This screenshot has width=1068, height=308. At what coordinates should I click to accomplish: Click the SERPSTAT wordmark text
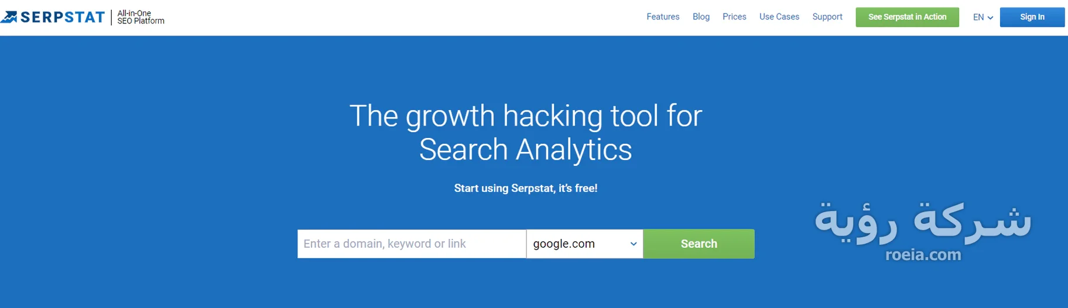pos(63,18)
